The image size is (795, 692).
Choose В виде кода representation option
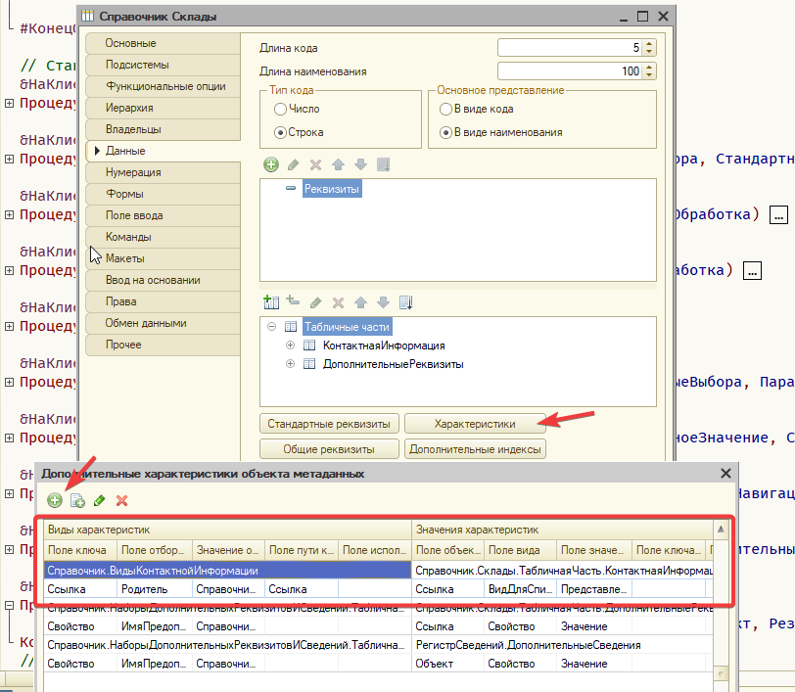[446, 110]
